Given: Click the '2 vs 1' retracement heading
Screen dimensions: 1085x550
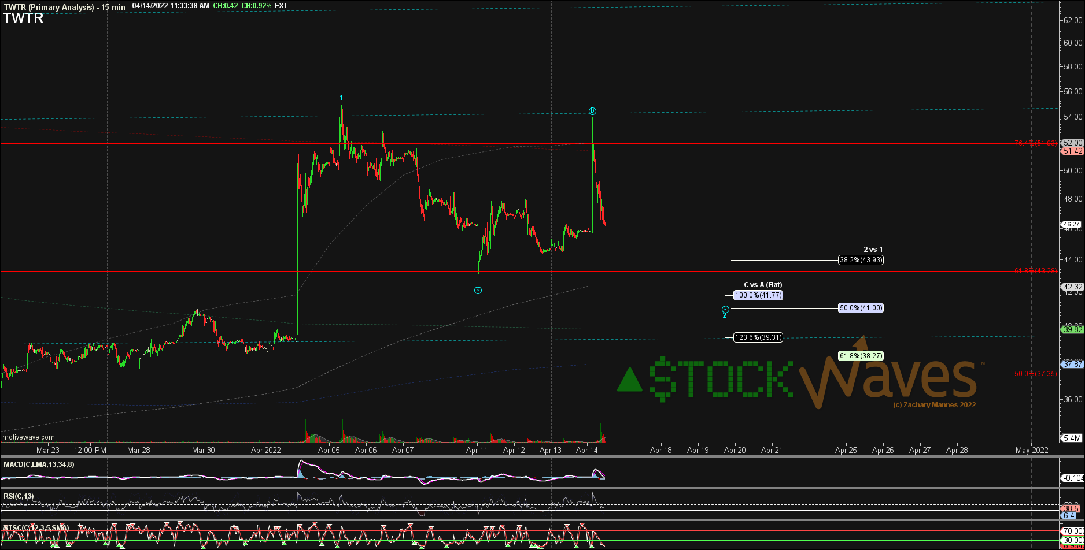Looking at the screenshot, I should (x=873, y=250).
